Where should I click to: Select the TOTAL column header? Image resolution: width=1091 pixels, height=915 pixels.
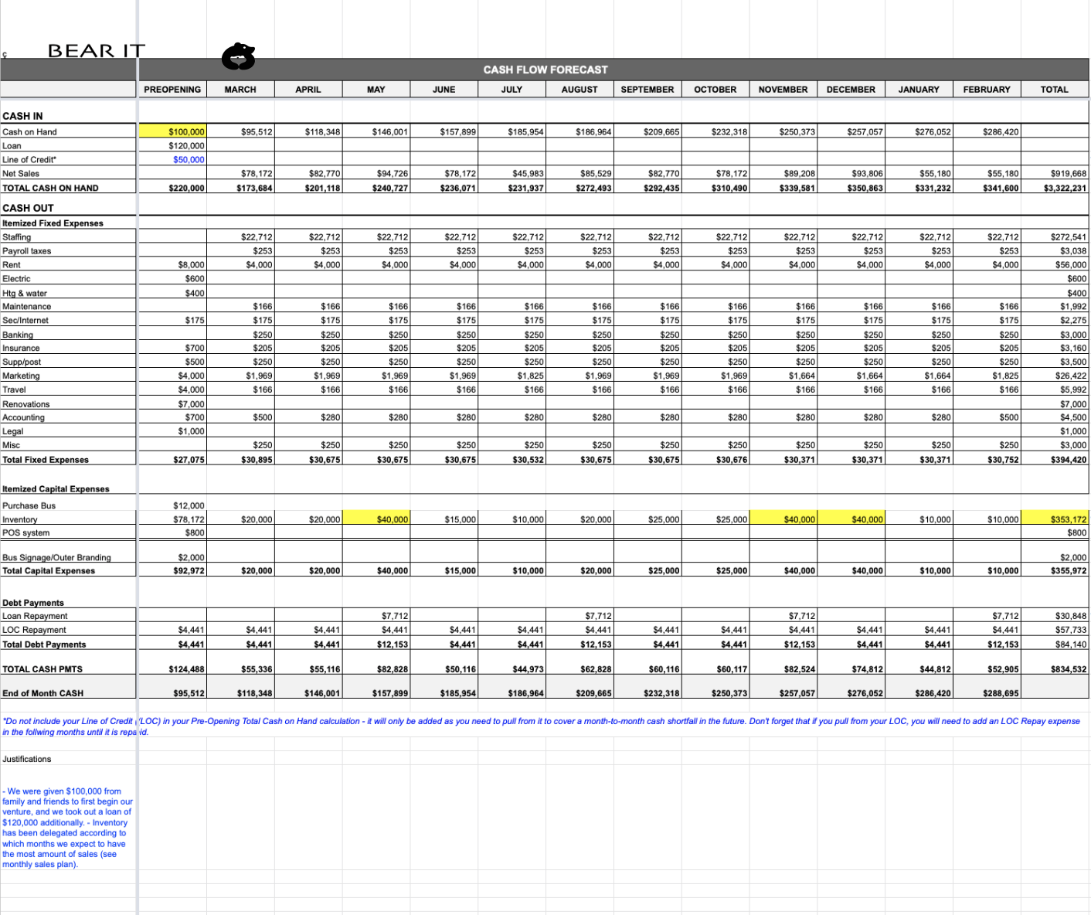[x=1054, y=90]
